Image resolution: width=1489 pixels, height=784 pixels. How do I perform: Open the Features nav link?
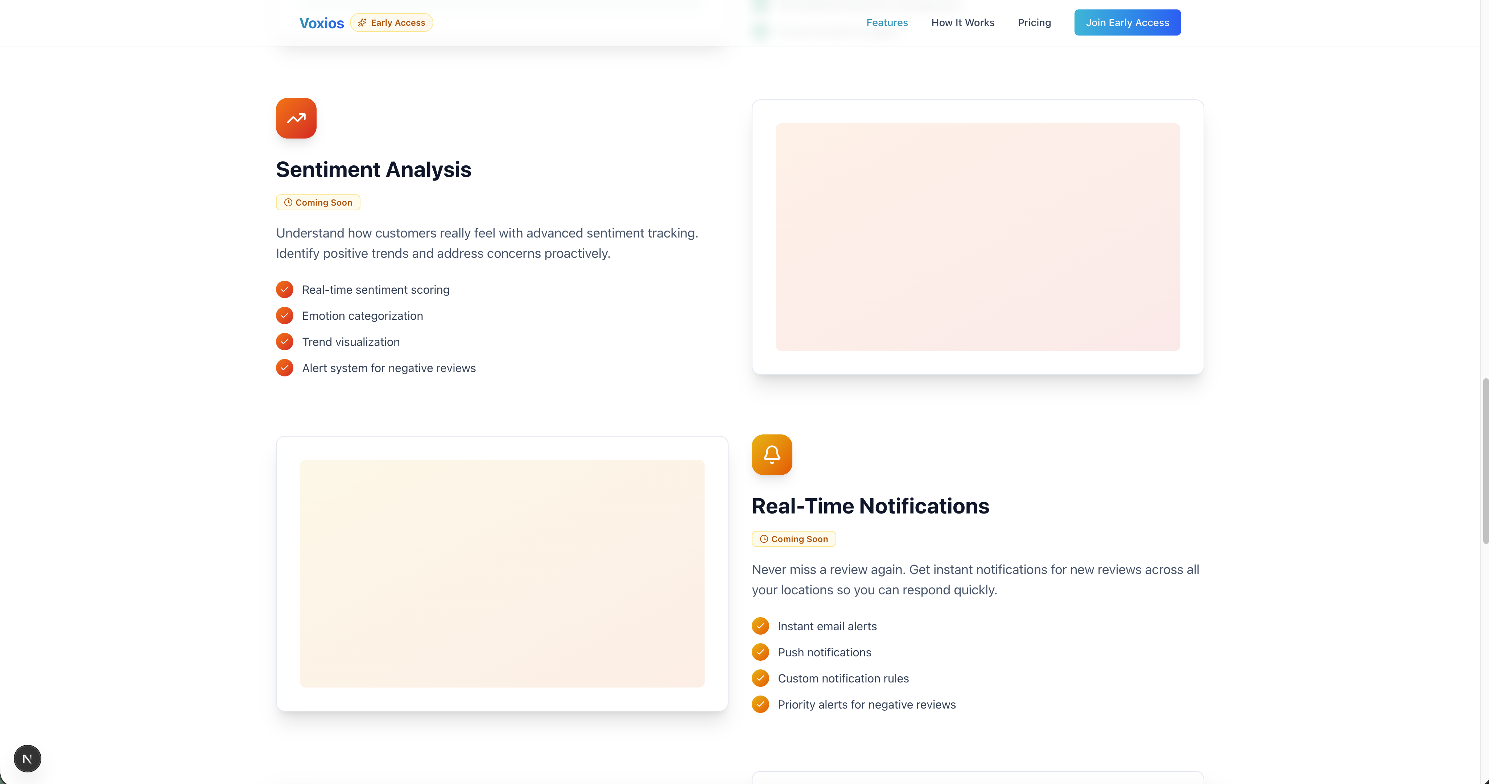tap(887, 22)
